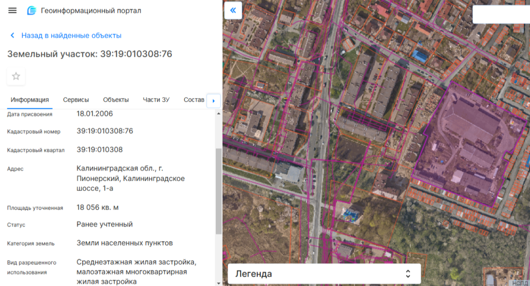This screenshot has height=286, width=530.
Task: Click the НСПД attribution in the map corner
Action: click(x=519, y=282)
